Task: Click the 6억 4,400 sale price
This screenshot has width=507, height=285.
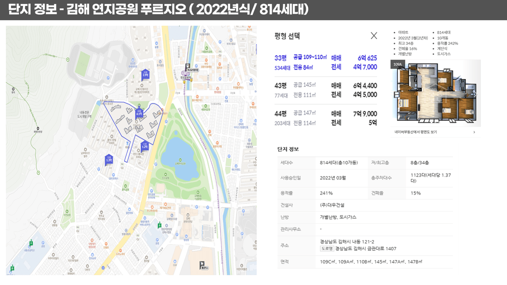Action: click(x=365, y=86)
